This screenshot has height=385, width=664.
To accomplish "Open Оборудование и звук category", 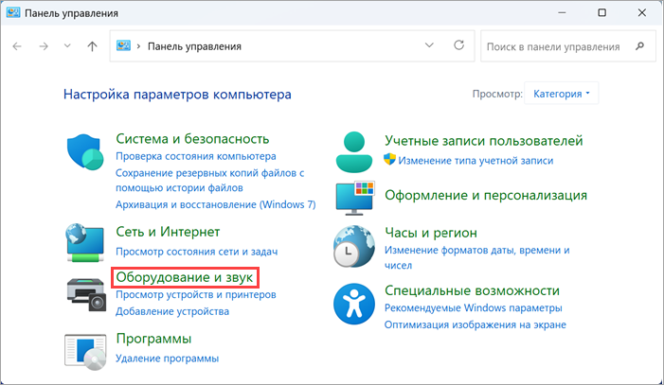I will tap(185, 277).
